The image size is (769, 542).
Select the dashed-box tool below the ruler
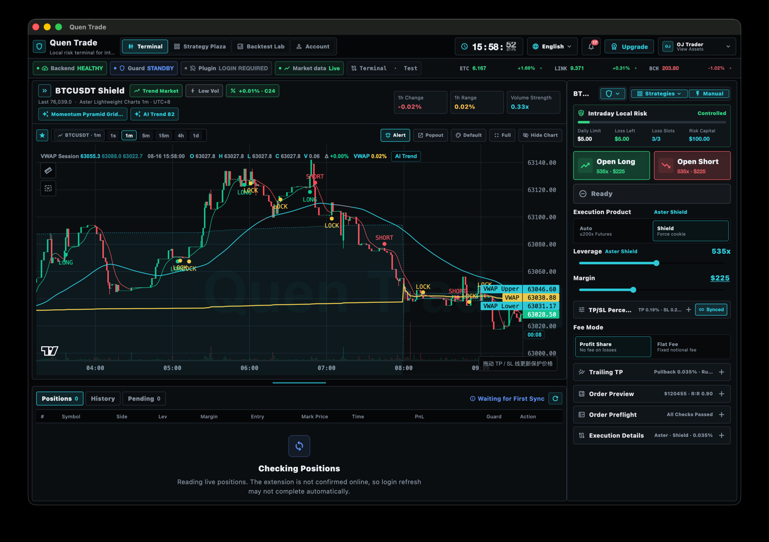click(x=48, y=188)
